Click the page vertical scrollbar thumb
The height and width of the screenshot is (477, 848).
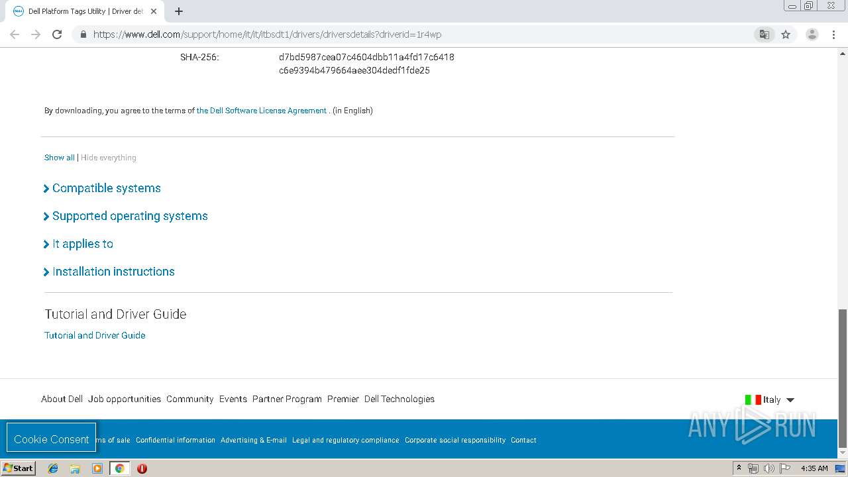tap(843, 378)
